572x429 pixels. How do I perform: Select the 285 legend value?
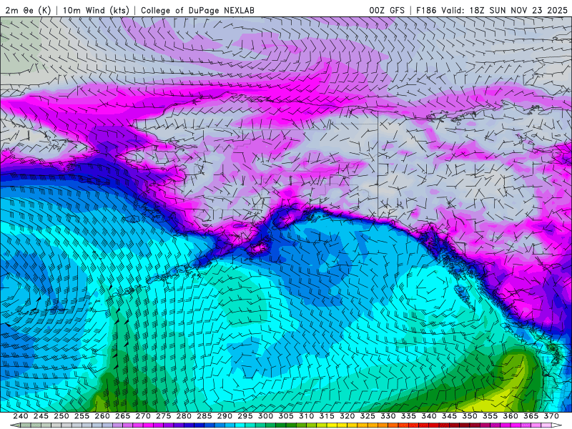click(204, 416)
